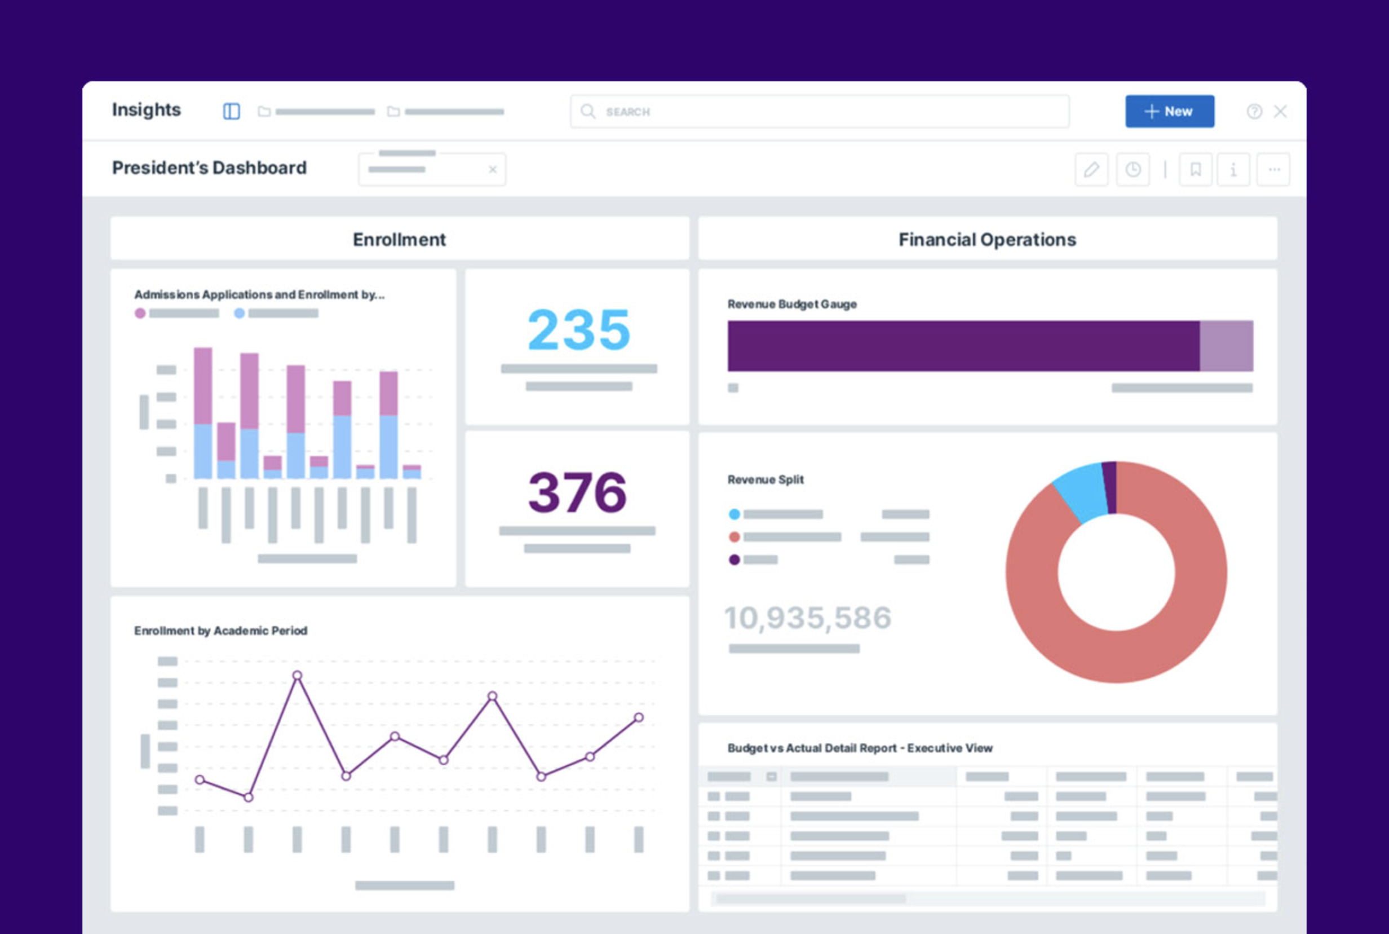Open the three-dot more options menu
This screenshot has width=1389, height=934.
point(1273,170)
